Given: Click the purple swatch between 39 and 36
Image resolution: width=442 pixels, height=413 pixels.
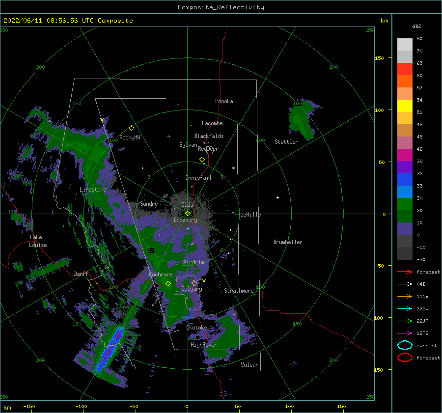Looking at the screenshot, I should (405, 167).
